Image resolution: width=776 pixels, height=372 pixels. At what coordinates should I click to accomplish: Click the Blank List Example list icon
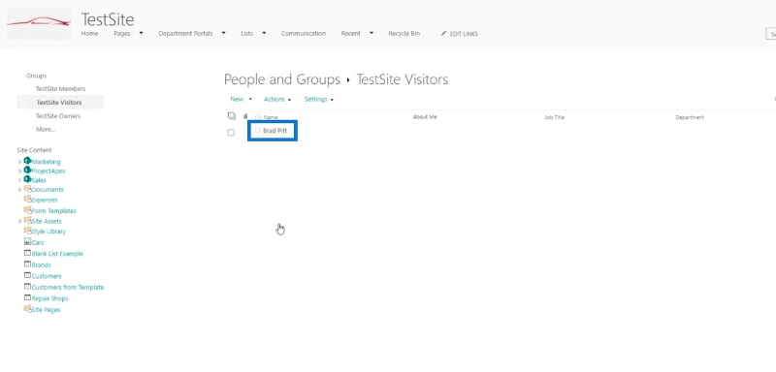tap(28, 253)
